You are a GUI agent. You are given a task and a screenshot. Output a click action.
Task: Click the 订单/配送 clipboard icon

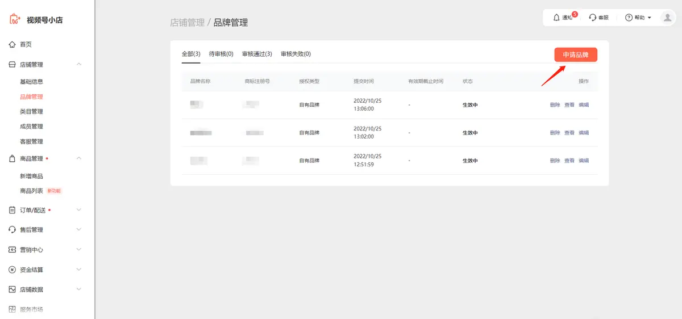[x=13, y=210]
